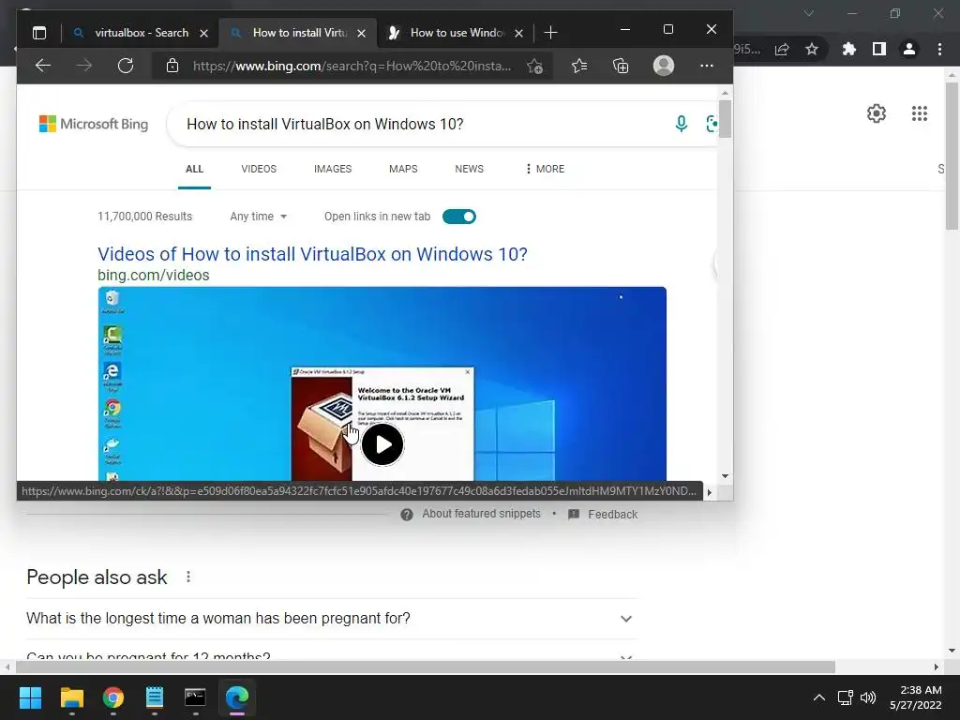Open About featured snippets help icon

tap(407, 515)
